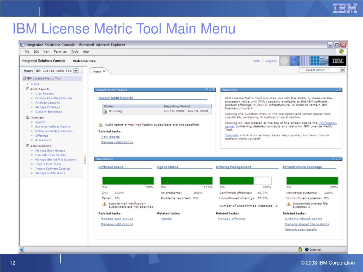Click warning icon beside scan e-mail notification

[105, 204]
